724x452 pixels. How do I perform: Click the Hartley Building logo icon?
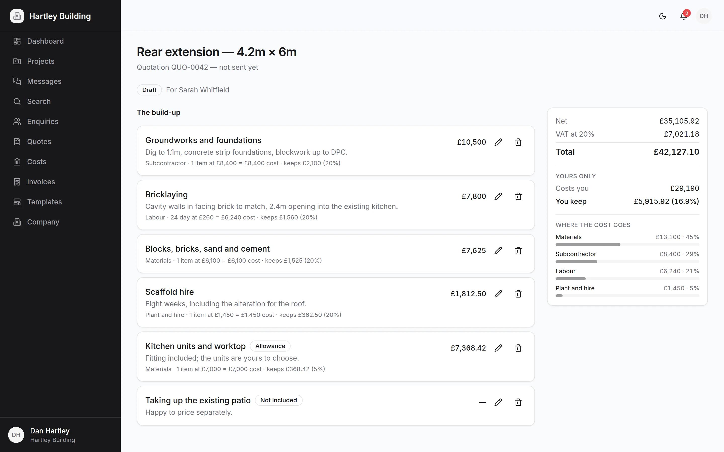pyautogui.click(x=17, y=16)
